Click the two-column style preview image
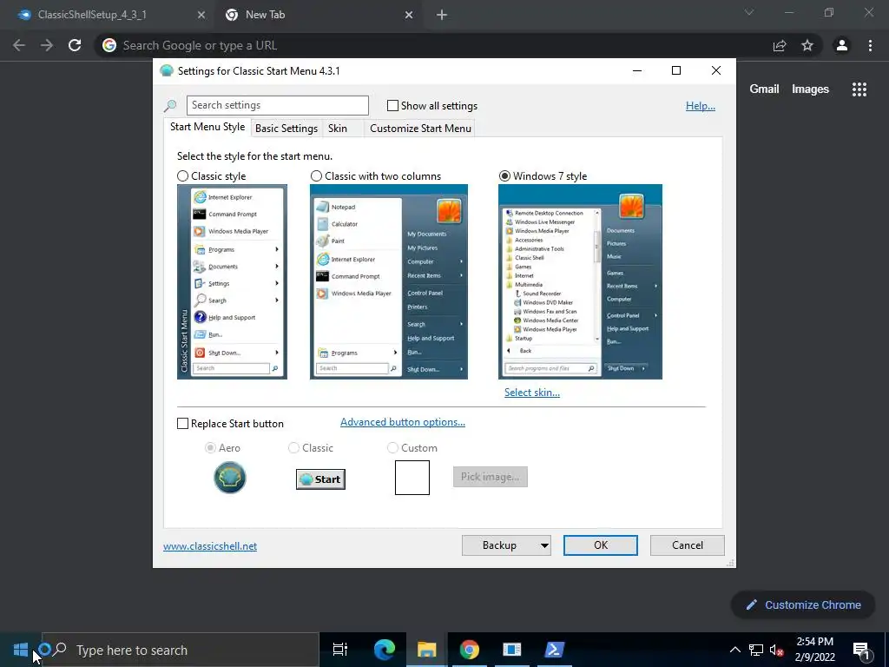The height and width of the screenshot is (667, 889). click(388, 281)
